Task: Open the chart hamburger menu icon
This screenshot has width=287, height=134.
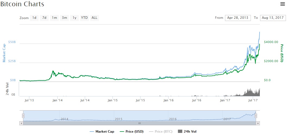Action: coord(282,4)
